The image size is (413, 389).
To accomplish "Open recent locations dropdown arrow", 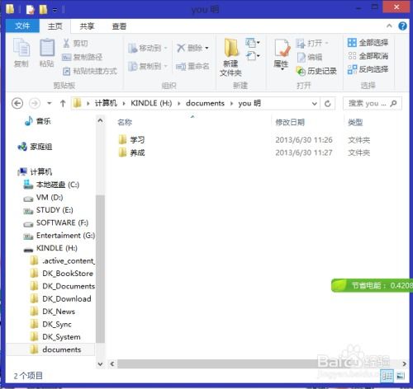I will point(50,104).
